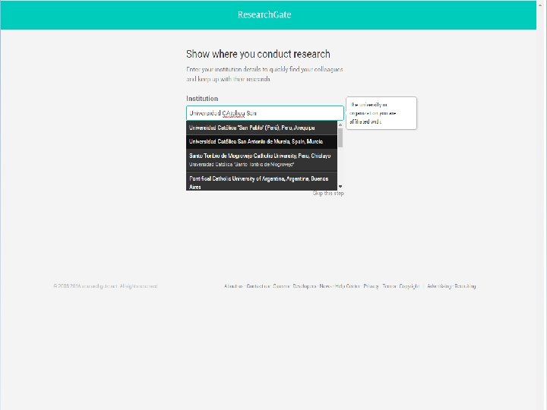Open the Contact us footer link

pos(258,286)
